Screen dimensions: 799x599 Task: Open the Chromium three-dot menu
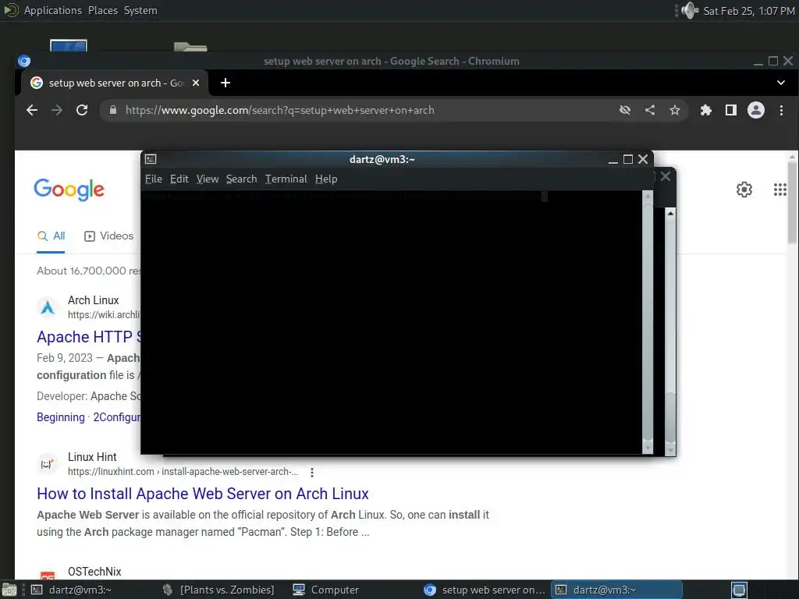(781, 110)
